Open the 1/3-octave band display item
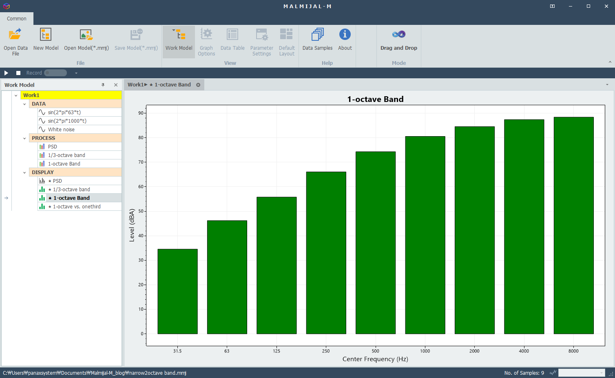The width and height of the screenshot is (615, 378). (71, 190)
